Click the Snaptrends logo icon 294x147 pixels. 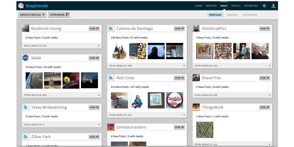click(x=21, y=6)
